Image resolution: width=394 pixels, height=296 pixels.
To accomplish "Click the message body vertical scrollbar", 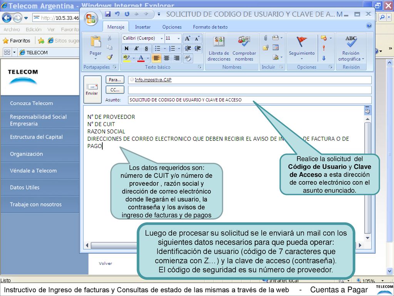I will (x=367, y=178).
